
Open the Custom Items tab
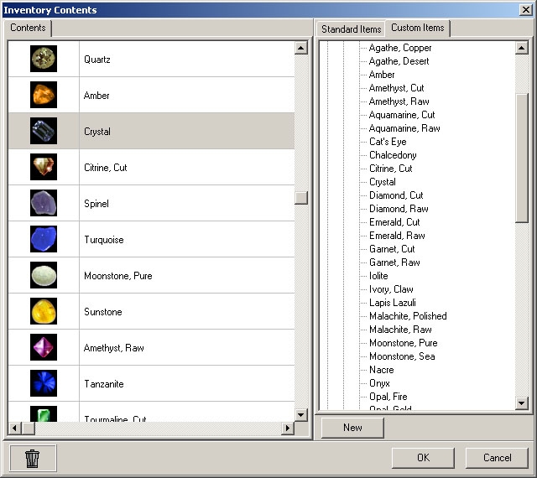(x=417, y=29)
